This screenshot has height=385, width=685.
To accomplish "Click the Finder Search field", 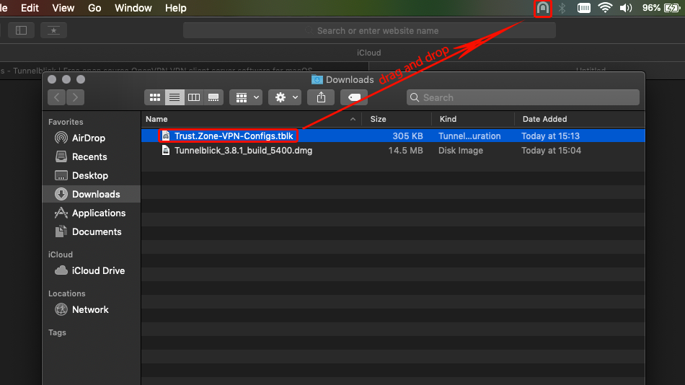I will pyautogui.click(x=523, y=97).
